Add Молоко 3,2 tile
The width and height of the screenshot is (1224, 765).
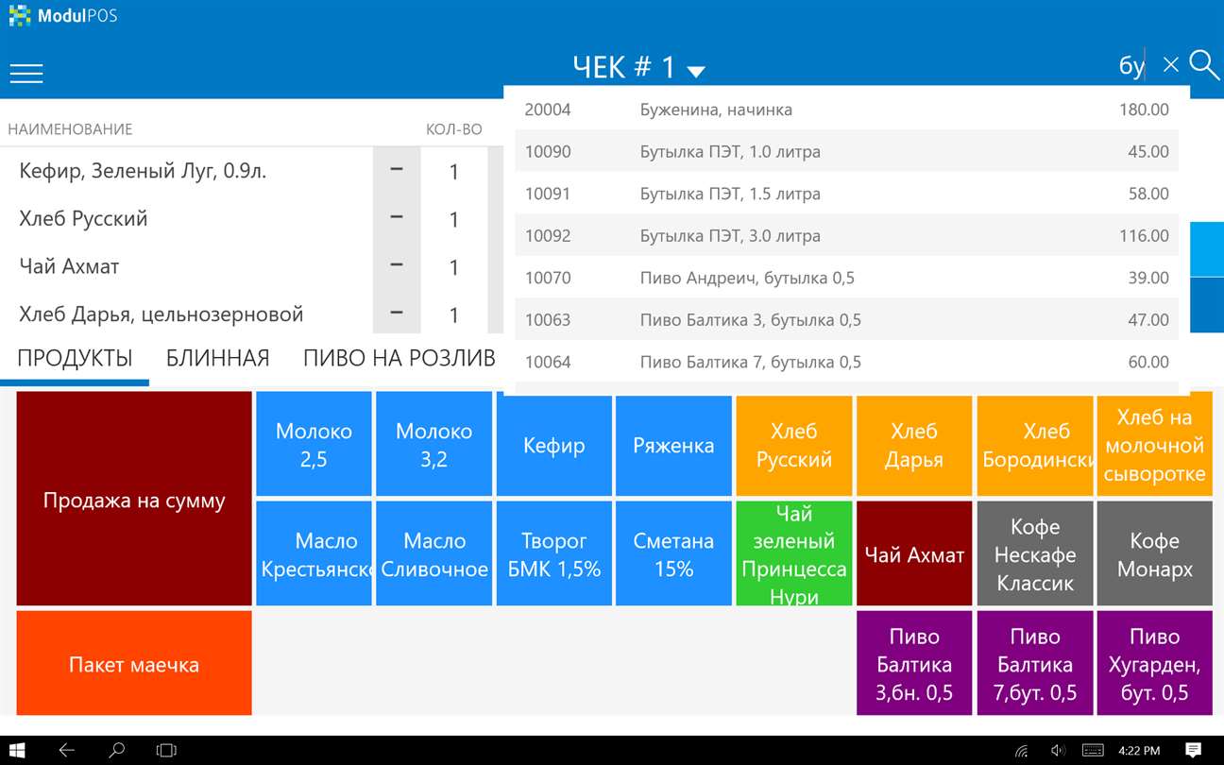(433, 446)
